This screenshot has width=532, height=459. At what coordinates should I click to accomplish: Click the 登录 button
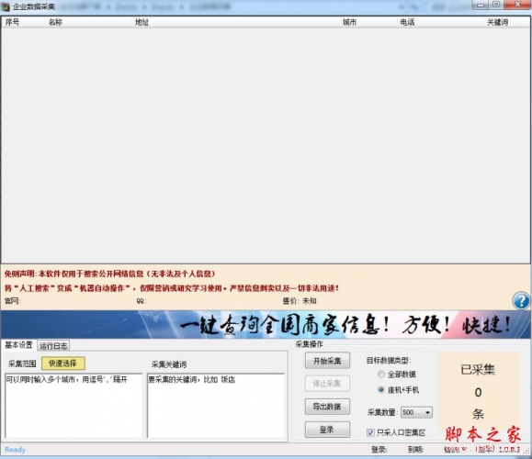[x=327, y=430]
